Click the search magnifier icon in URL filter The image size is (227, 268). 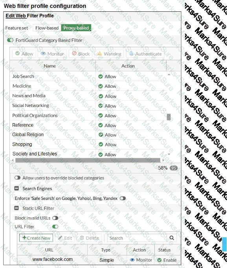coord(172,238)
